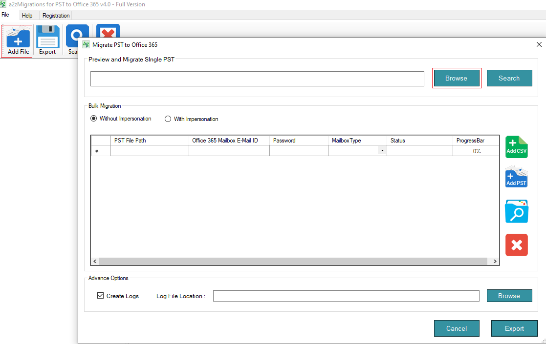Click the horizontal scrollbar track of table
Image resolution: width=546 pixels, height=344 pixels.
tap(293, 262)
